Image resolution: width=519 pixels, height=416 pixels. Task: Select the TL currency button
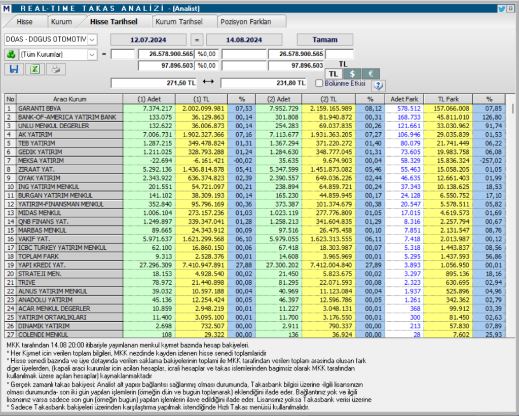333,74
